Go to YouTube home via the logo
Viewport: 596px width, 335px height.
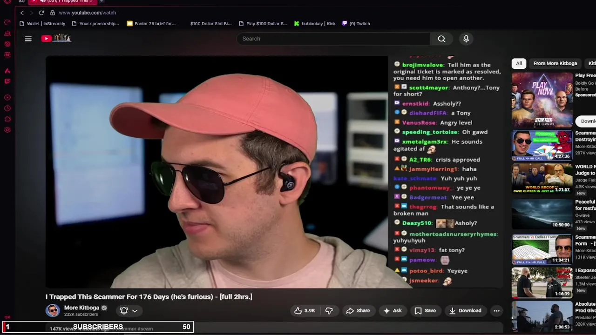pos(56,39)
